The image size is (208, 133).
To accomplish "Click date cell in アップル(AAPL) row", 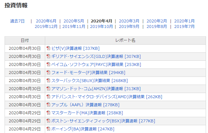I will pos(25,105).
